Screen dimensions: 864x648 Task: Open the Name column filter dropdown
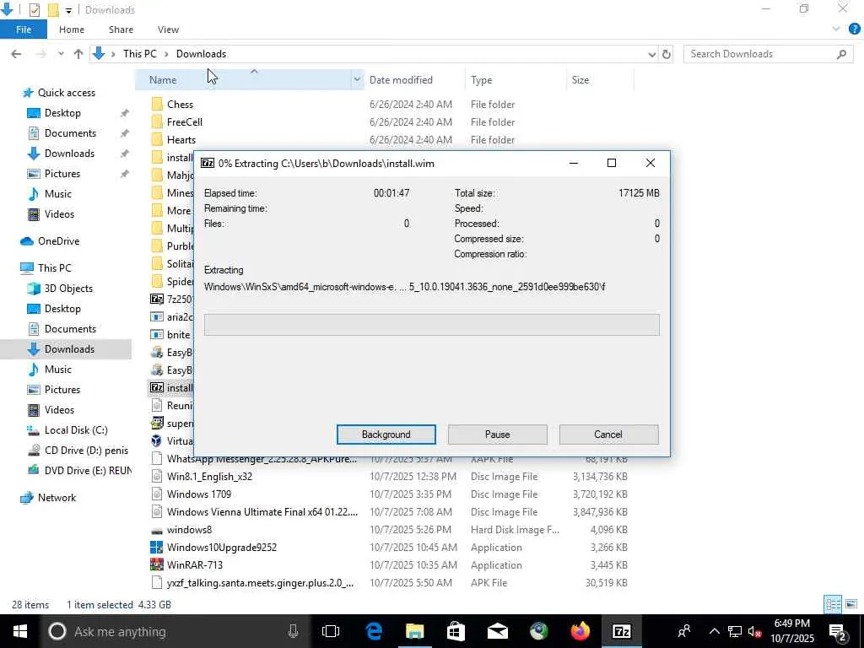coord(357,80)
